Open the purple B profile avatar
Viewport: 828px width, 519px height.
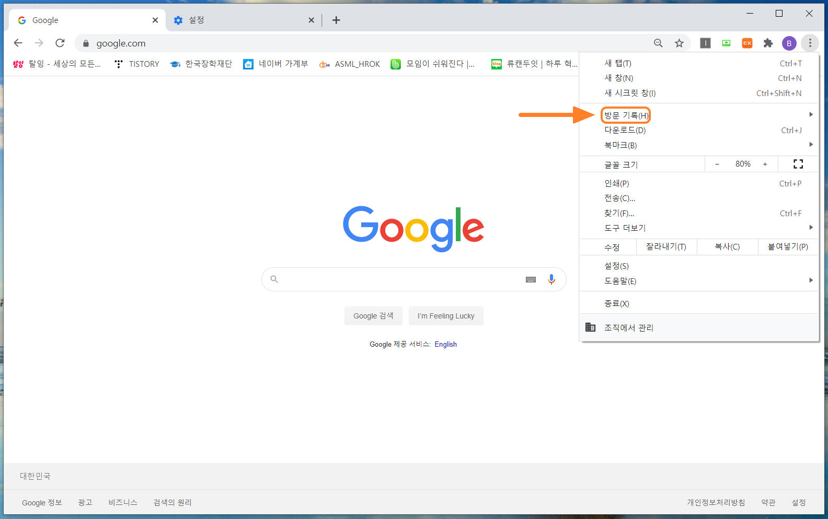tap(789, 43)
